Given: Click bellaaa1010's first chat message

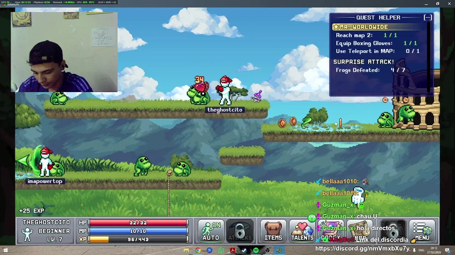Looking at the screenshot, I should click(343, 181).
